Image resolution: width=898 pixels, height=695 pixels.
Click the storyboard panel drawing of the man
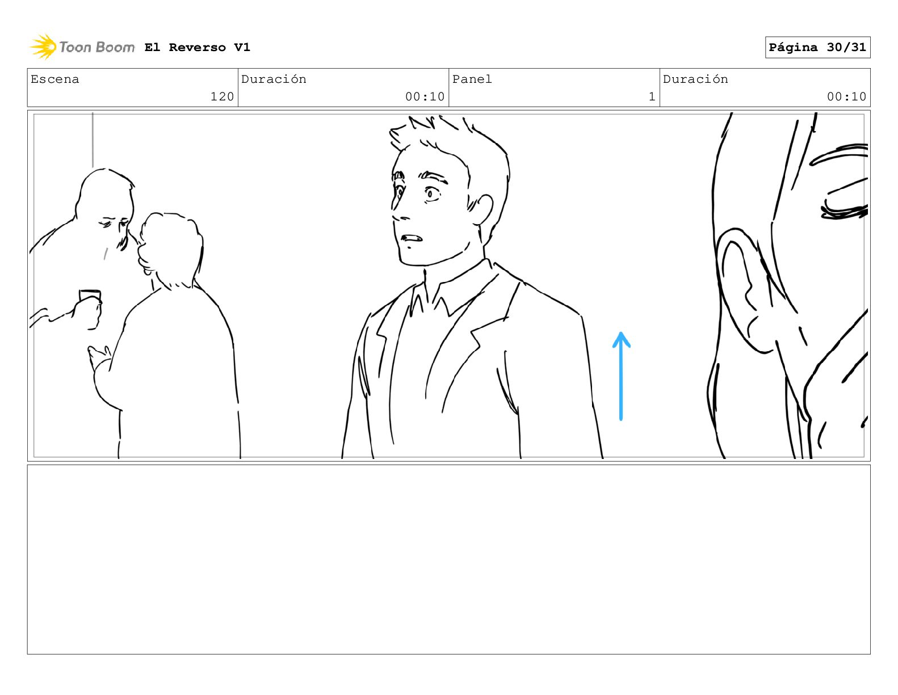[448, 285]
